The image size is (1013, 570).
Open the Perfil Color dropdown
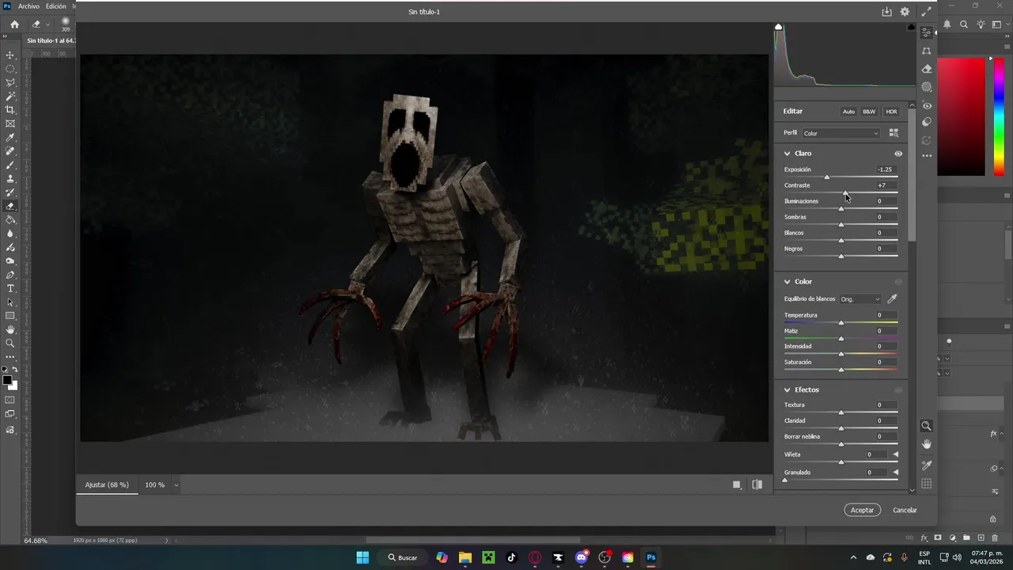pyautogui.click(x=840, y=133)
